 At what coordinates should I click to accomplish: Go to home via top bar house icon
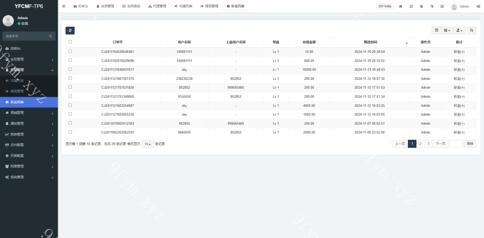coord(401,6)
